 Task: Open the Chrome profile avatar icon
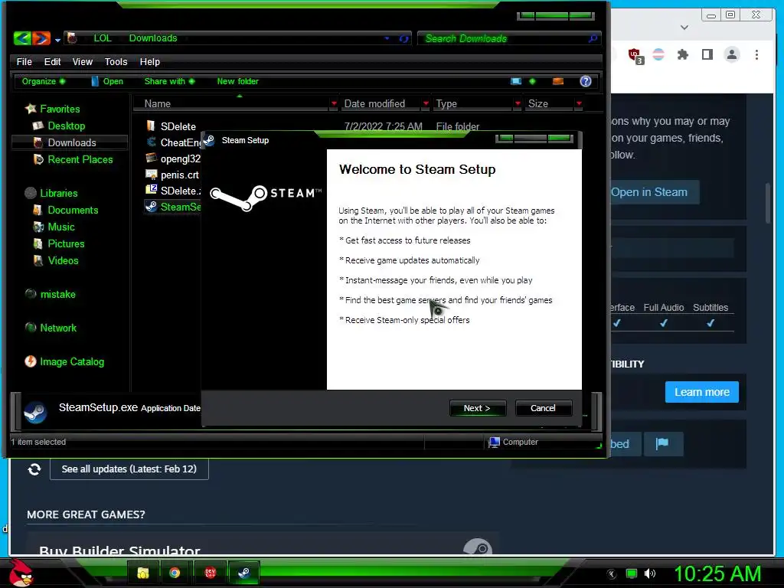(732, 54)
